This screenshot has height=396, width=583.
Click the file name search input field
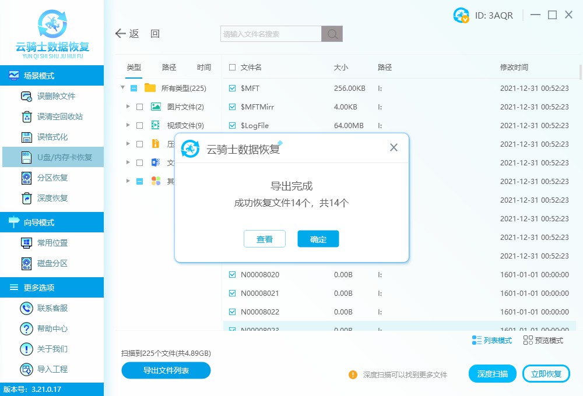268,33
